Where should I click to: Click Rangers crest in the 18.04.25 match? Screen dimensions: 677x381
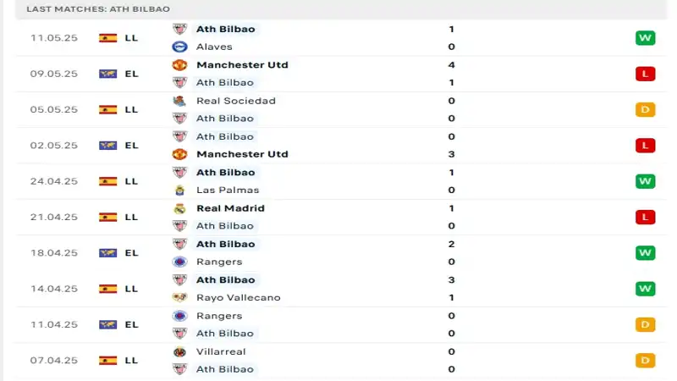pos(179,262)
